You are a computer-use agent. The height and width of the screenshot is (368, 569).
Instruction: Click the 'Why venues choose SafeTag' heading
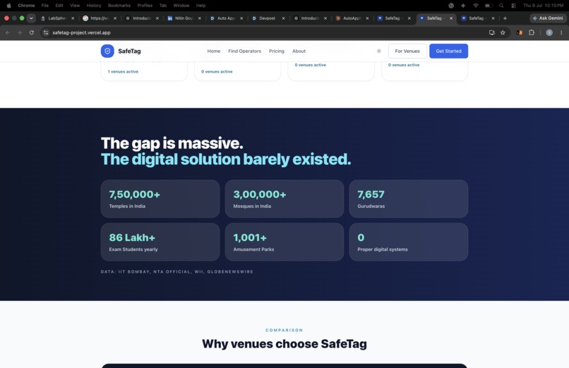click(284, 344)
